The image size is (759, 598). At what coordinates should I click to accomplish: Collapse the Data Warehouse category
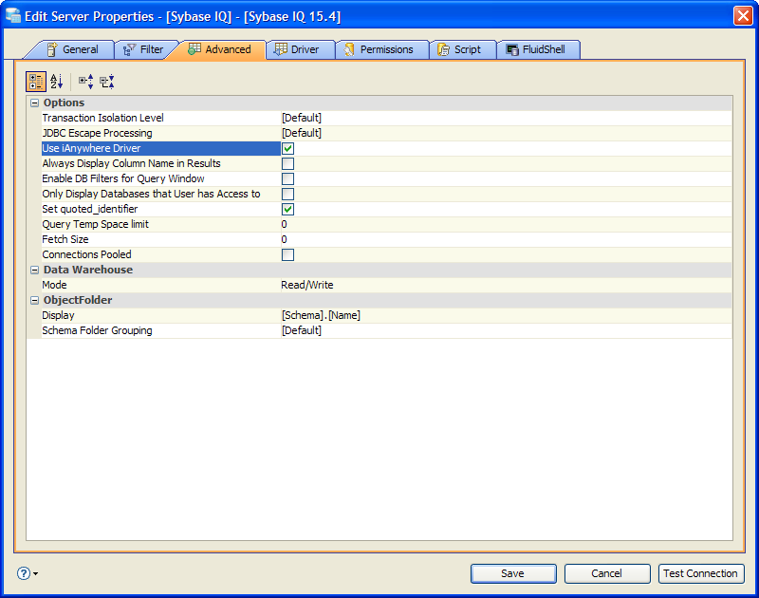(34, 271)
